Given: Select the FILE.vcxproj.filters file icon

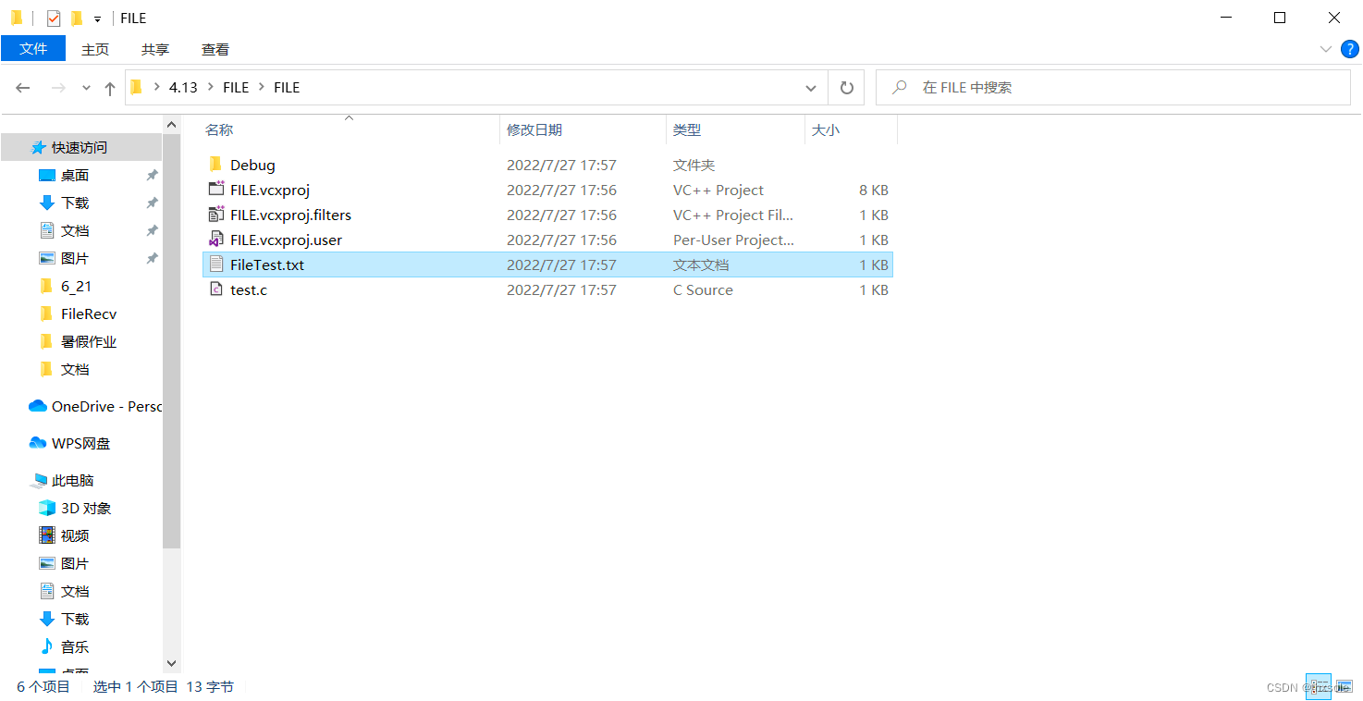Looking at the screenshot, I should click(216, 215).
